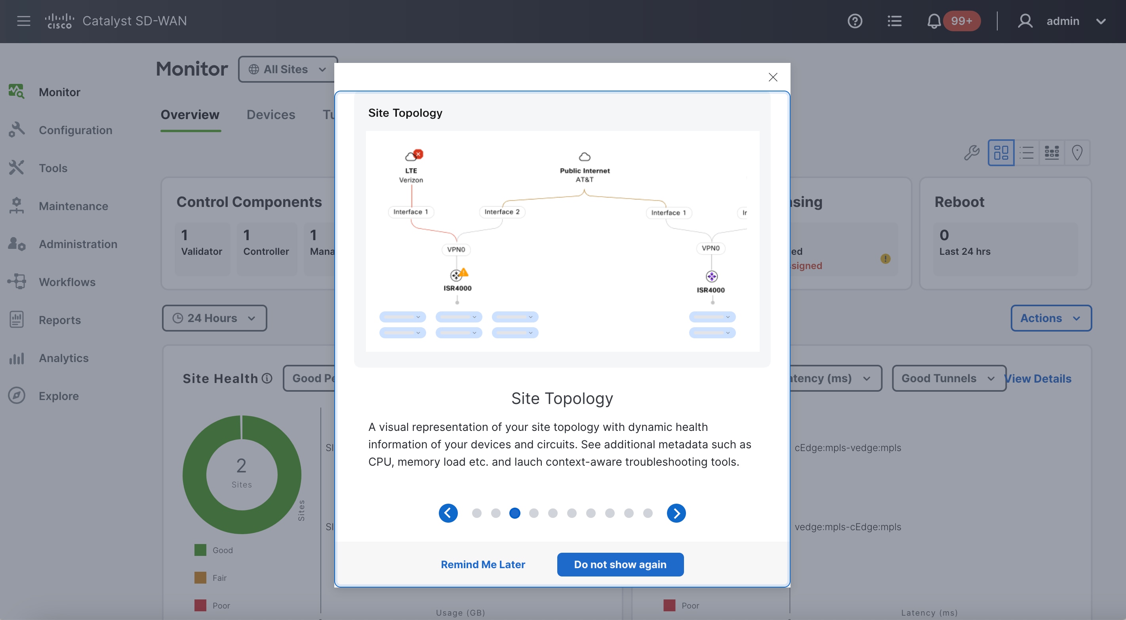This screenshot has height=620, width=1126.
Task: Click the Monitor sidebar icon
Action: [17, 91]
